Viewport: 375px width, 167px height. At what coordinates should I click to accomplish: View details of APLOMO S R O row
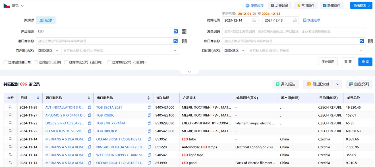pos(10,115)
